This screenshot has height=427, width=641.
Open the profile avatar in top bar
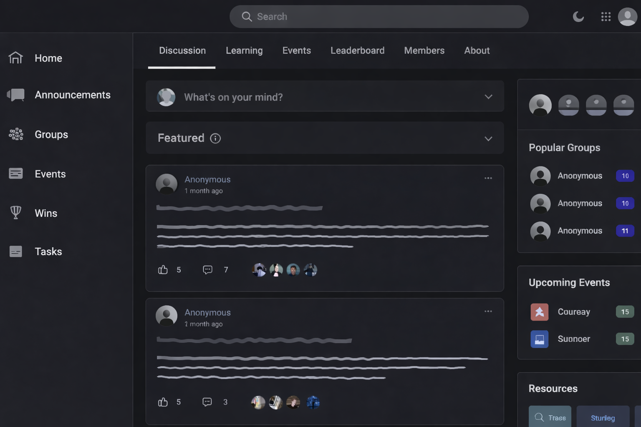(x=627, y=17)
